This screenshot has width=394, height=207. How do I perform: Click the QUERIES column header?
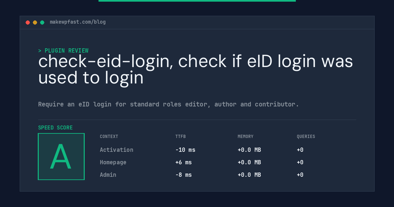point(306,137)
